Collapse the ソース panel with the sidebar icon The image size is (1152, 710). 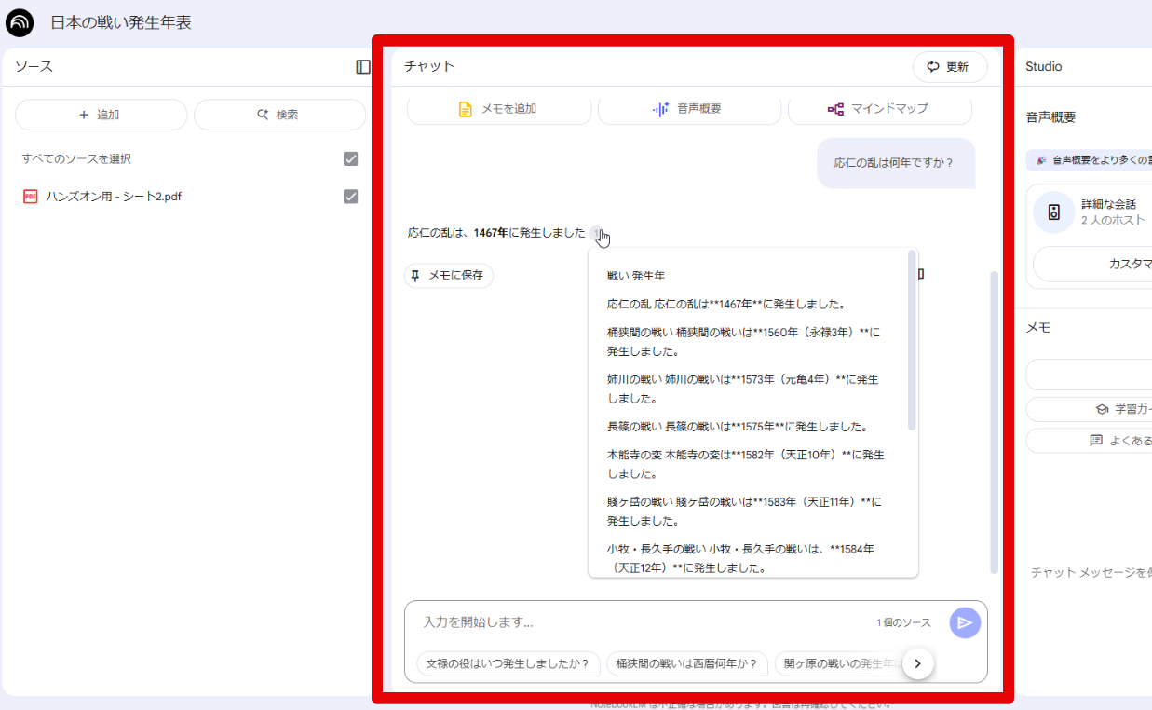click(363, 66)
